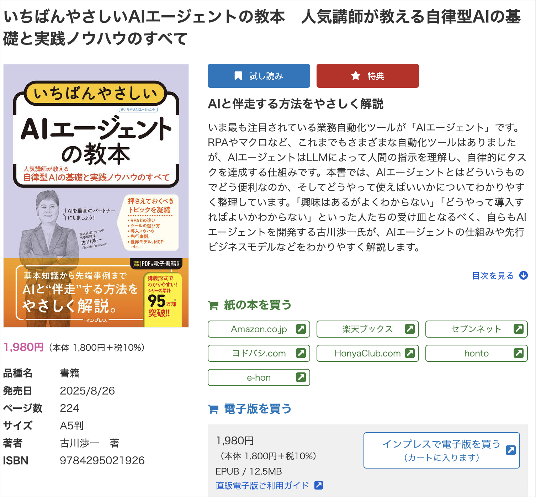Click the 紙の本を買う heading
This screenshot has width=536, height=497.
(x=258, y=305)
